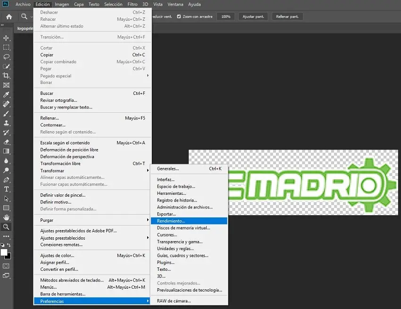Select the Lasso tool
401x309 pixels.
pyautogui.click(x=6, y=57)
